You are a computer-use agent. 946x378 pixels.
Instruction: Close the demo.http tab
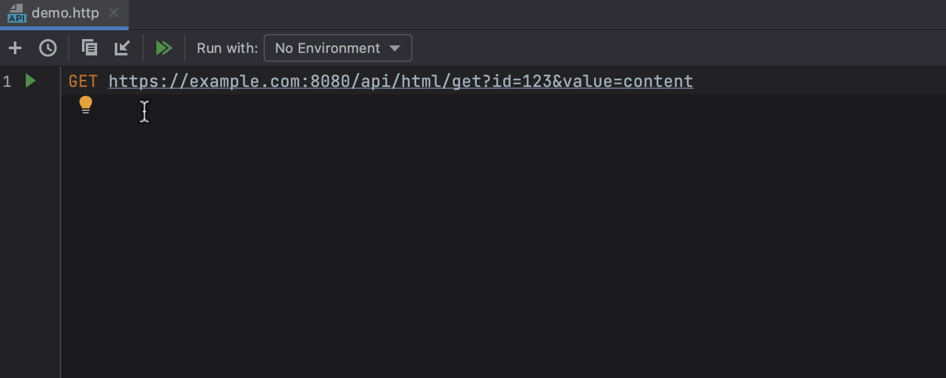pos(114,13)
